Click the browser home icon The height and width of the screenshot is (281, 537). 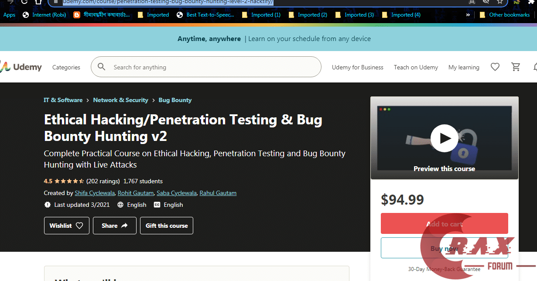click(39, 2)
